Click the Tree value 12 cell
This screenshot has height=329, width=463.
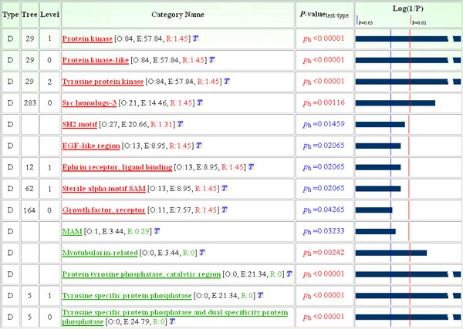[x=29, y=167]
